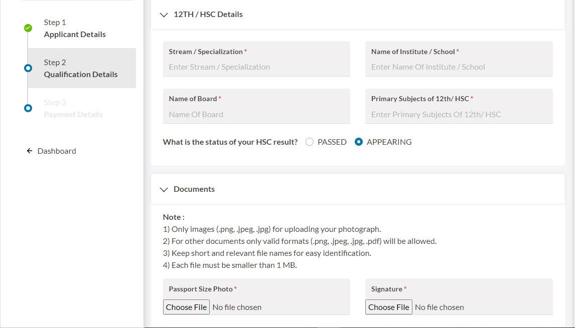Click the green checkmark Step 1 icon
The height and width of the screenshot is (328, 575).
(x=28, y=28)
